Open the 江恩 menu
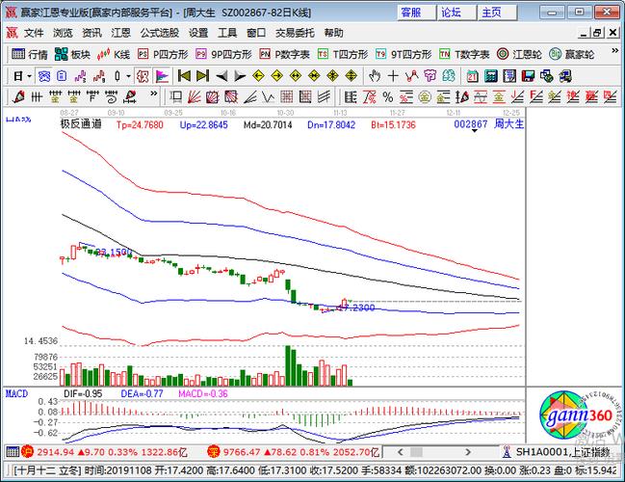The image size is (625, 482). tap(120, 33)
